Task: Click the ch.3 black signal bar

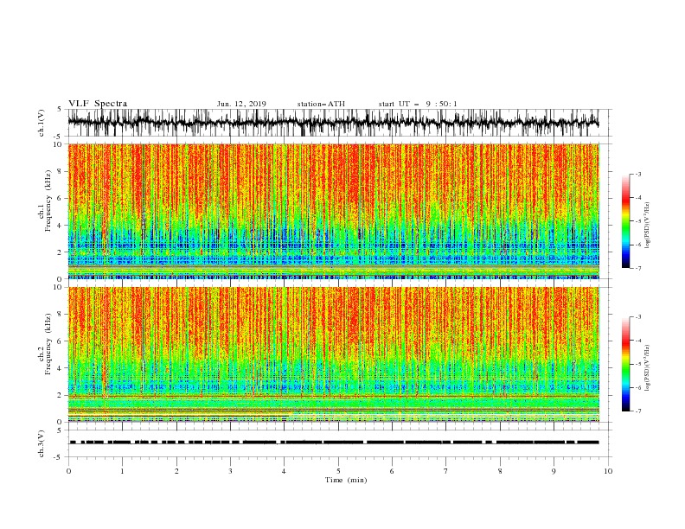Action: tap(333, 443)
